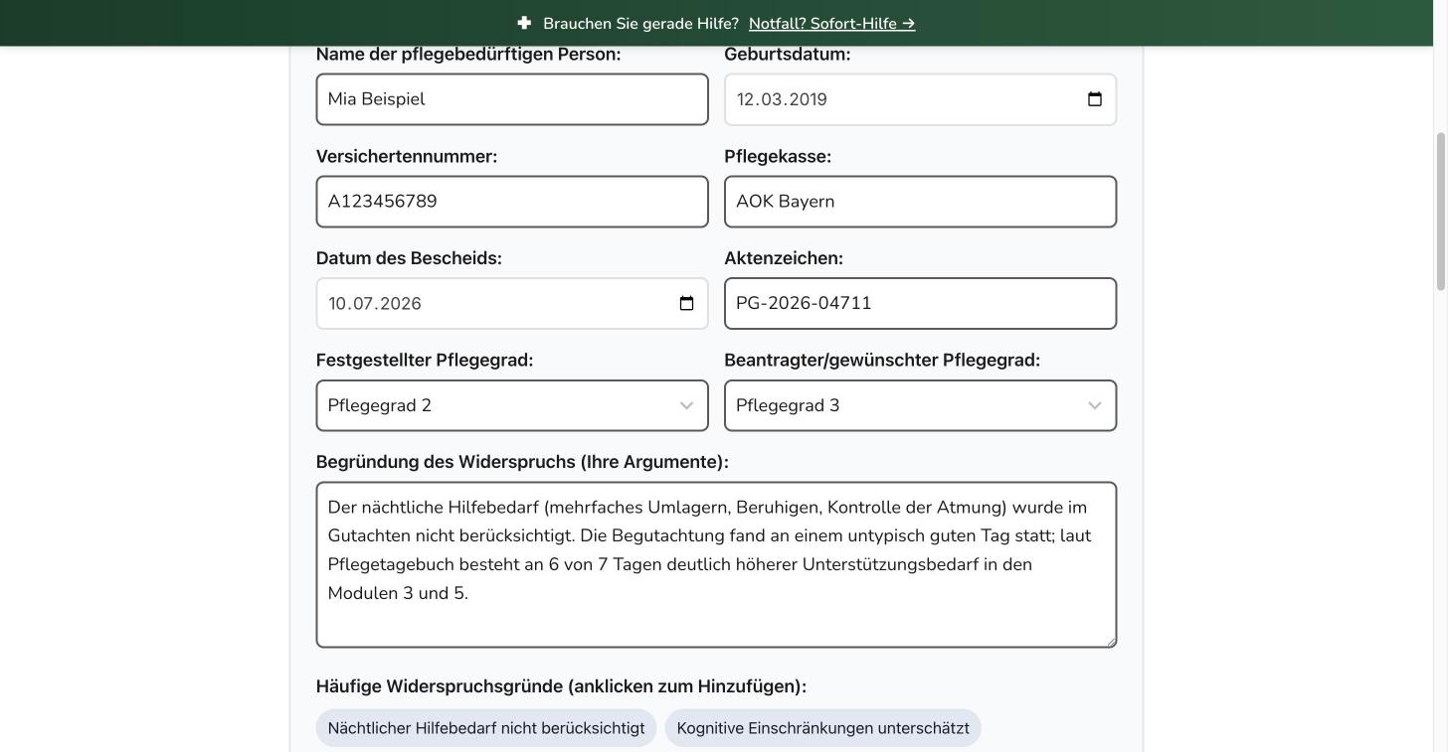Click the Brauchen Sie gerade Hilfe? text
Image resolution: width=1448 pixels, height=752 pixels.
tap(640, 23)
